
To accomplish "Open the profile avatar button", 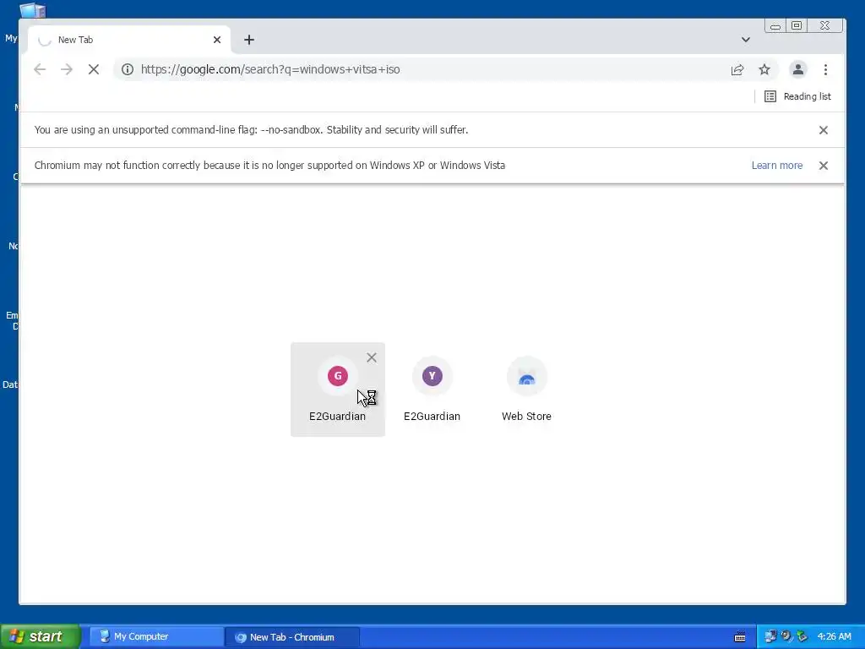I will pos(797,69).
